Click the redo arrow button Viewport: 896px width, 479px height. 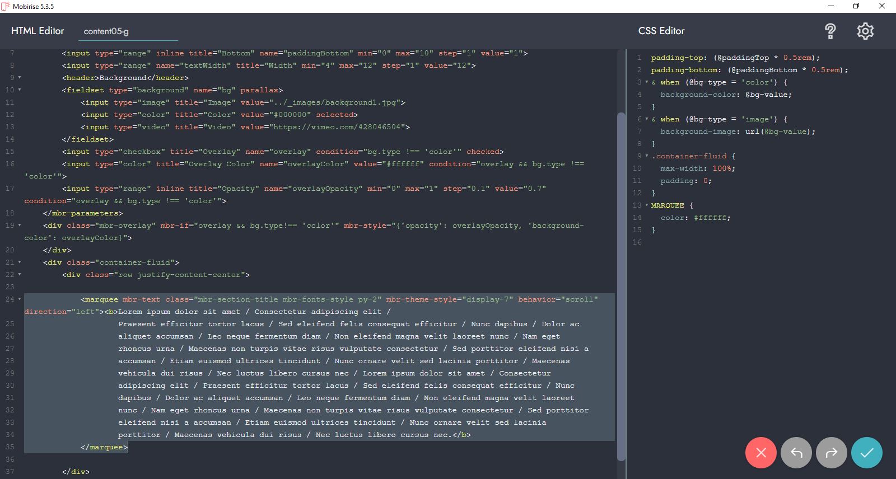point(831,453)
